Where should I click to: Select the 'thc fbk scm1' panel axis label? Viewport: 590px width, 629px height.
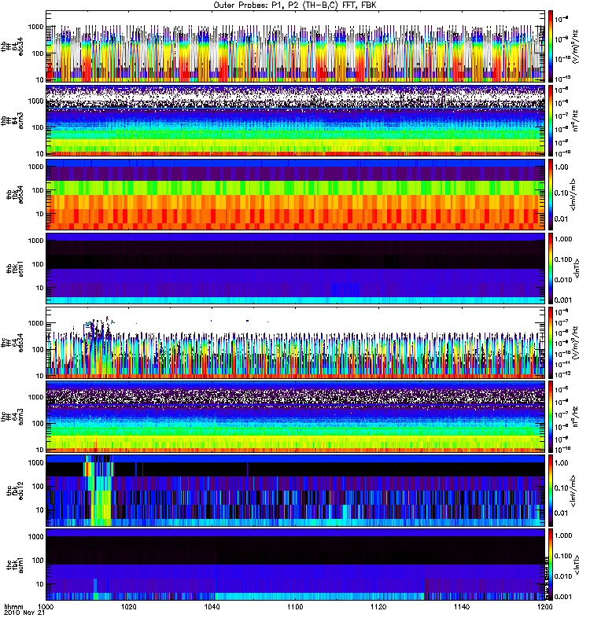tap(14, 565)
